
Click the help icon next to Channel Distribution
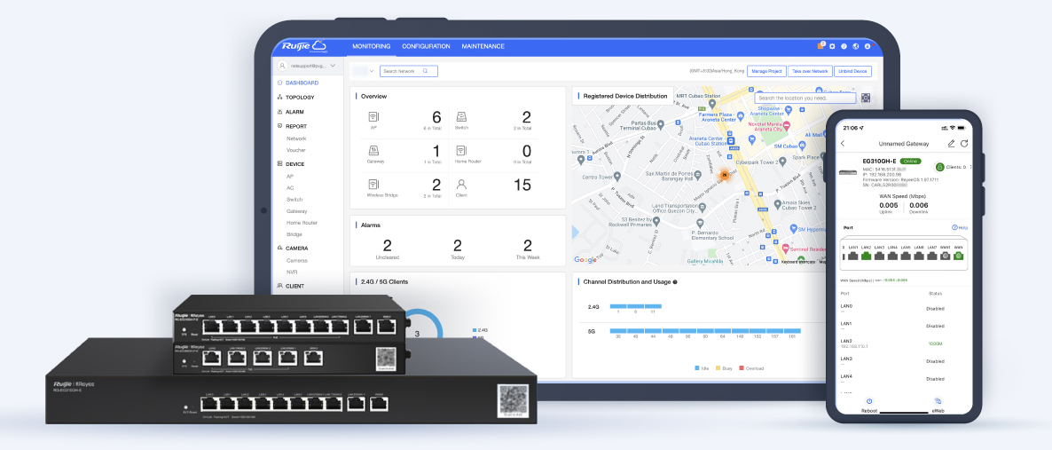point(676,282)
